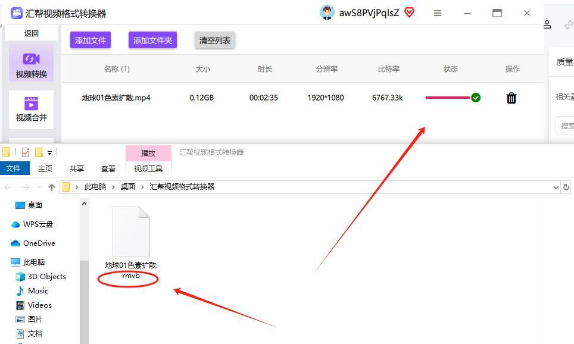Click the 比特率 column header
574x344 pixels.
click(389, 69)
